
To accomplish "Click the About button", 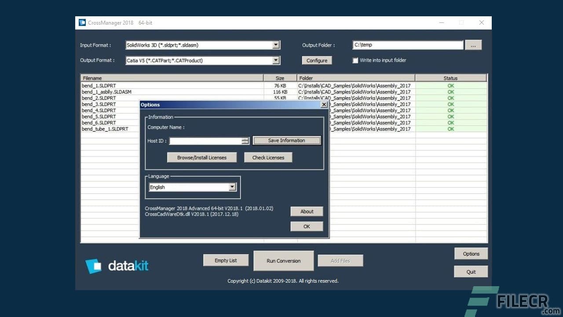I will click(306, 211).
